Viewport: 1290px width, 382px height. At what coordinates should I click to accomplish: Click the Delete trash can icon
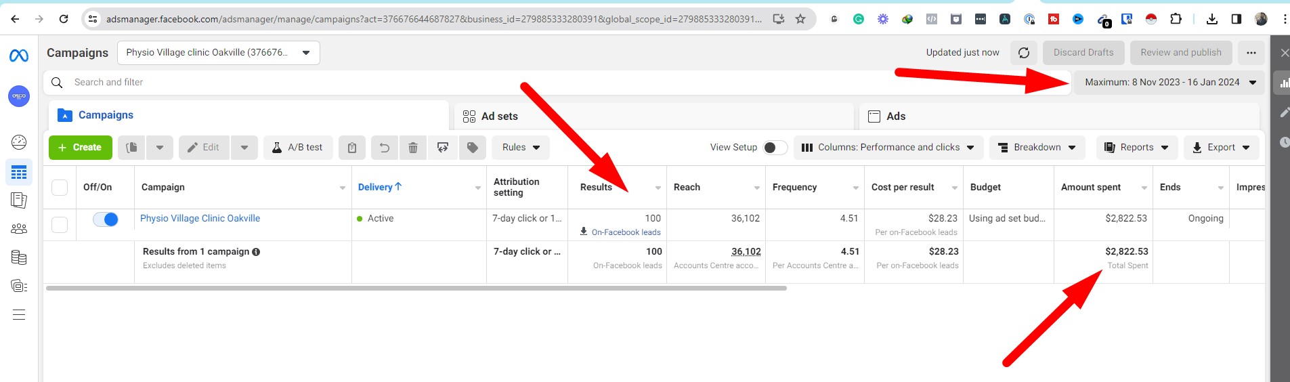tap(413, 148)
